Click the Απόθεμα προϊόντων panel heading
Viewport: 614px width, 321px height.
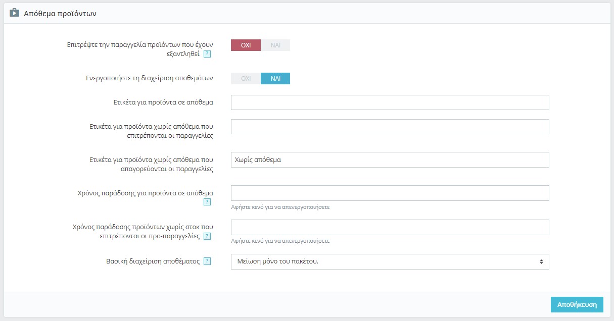60,14
